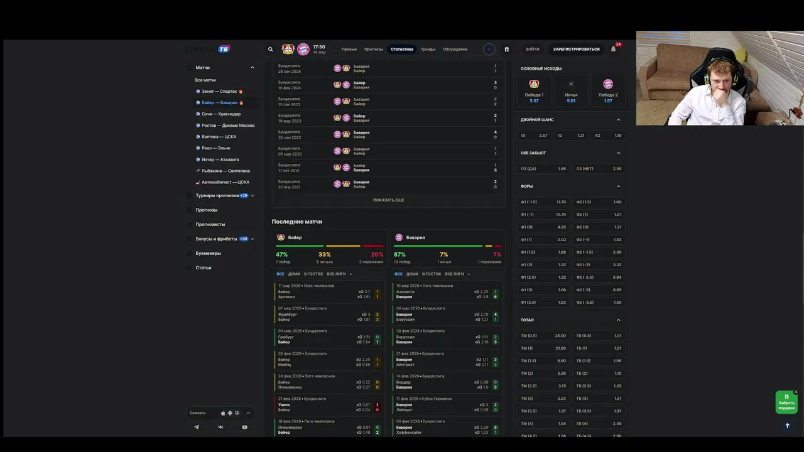The width and height of the screenshot is (804, 452).
Task: Click the Android download icon
Action: point(230,413)
